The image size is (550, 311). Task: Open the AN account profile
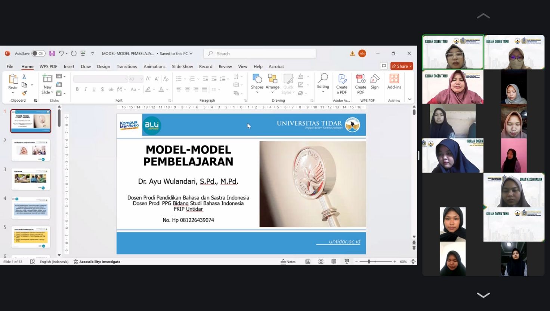coord(362,53)
